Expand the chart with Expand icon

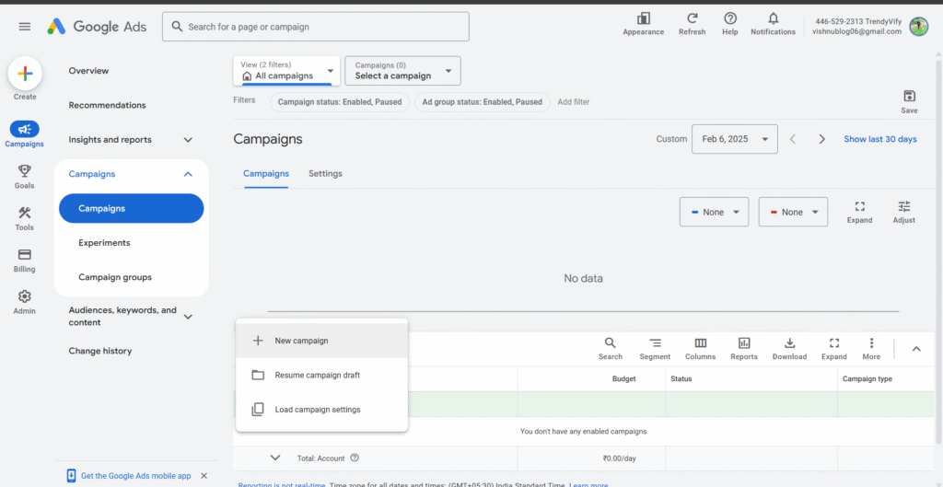tap(859, 213)
